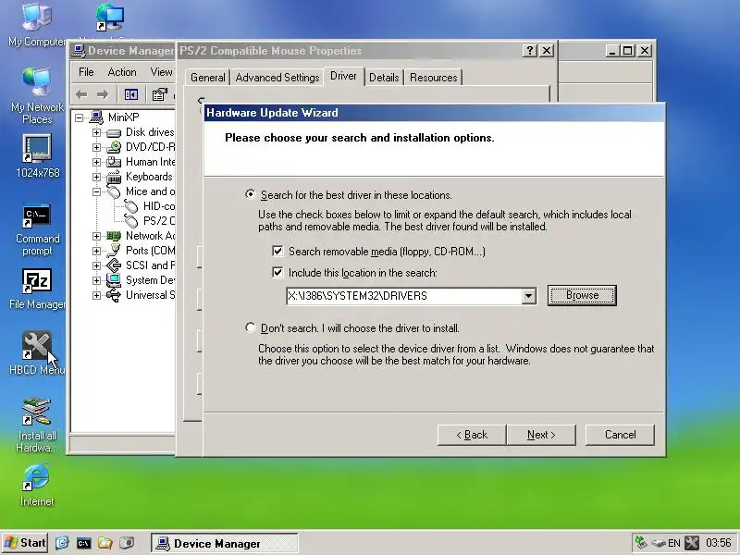The height and width of the screenshot is (555, 740).
Task: Collapse the MiniXP root tree node
Action: (x=79, y=117)
